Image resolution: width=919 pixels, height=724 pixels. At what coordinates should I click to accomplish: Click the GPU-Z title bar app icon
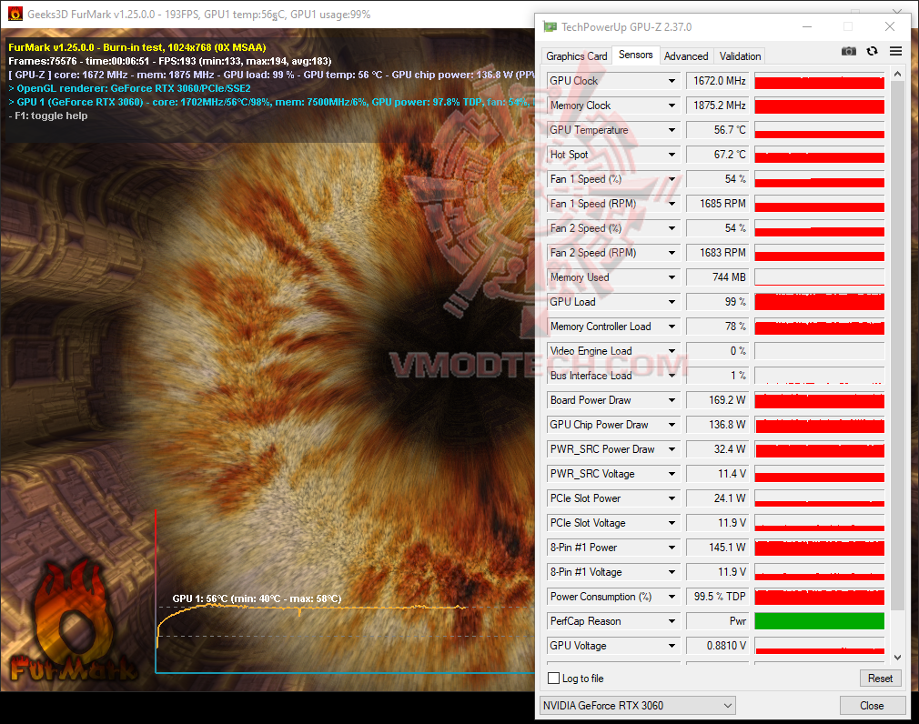[550, 27]
